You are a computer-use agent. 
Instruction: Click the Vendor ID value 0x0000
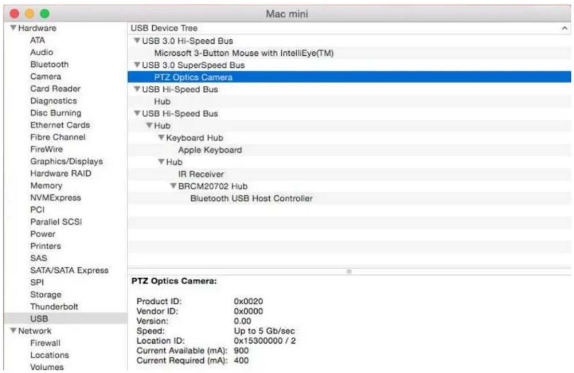click(248, 311)
